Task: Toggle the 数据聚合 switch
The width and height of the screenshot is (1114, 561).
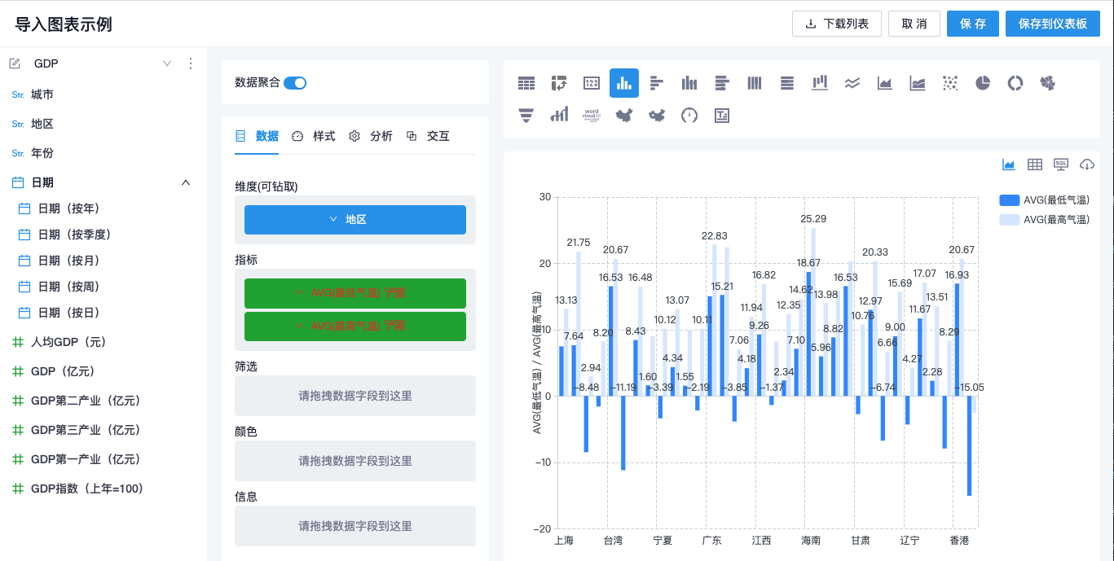Action: 294,82
